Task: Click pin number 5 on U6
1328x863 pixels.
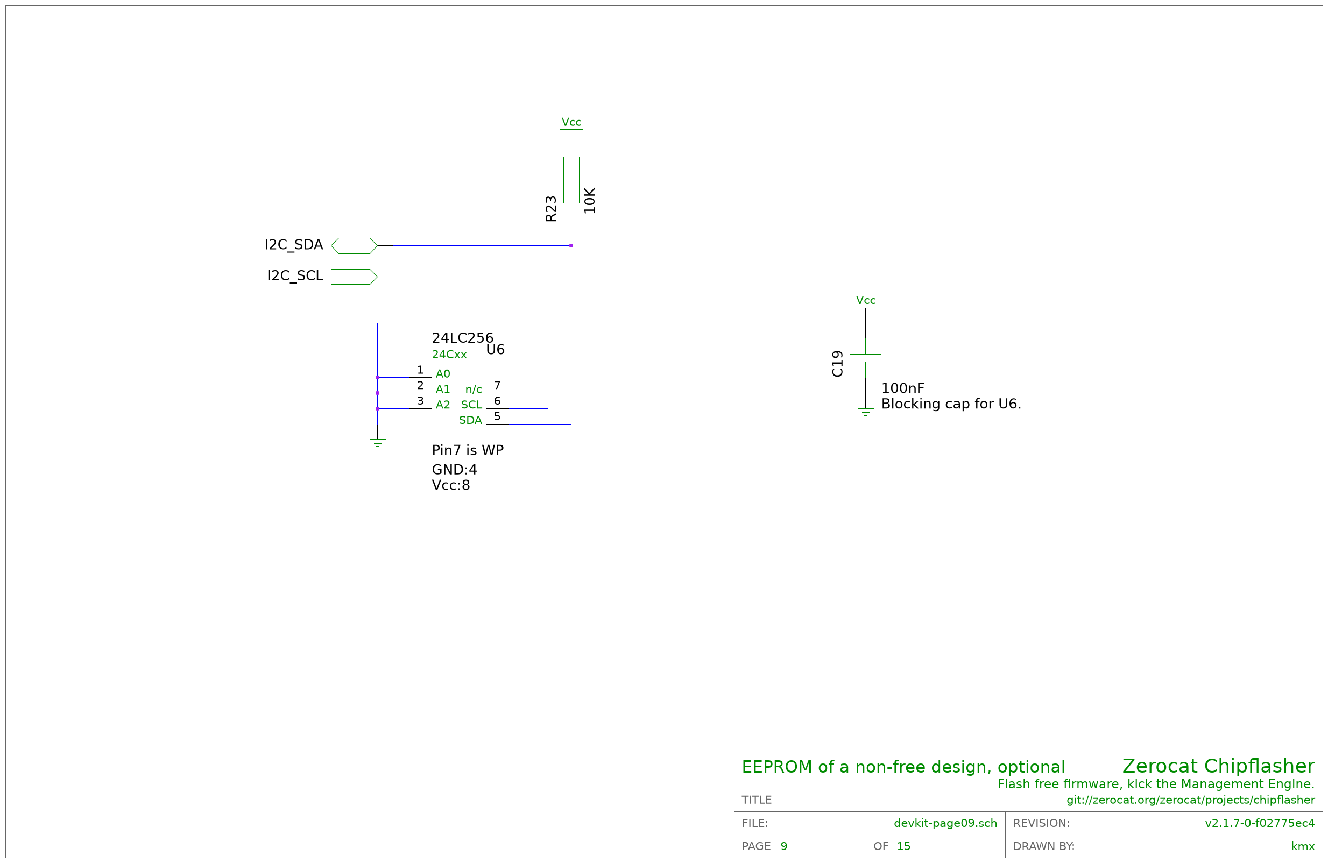Action: point(497,417)
